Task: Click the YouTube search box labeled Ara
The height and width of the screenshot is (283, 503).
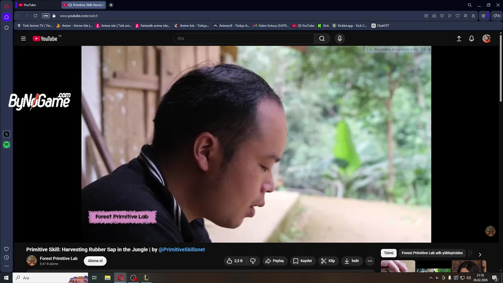Action: point(244,39)
